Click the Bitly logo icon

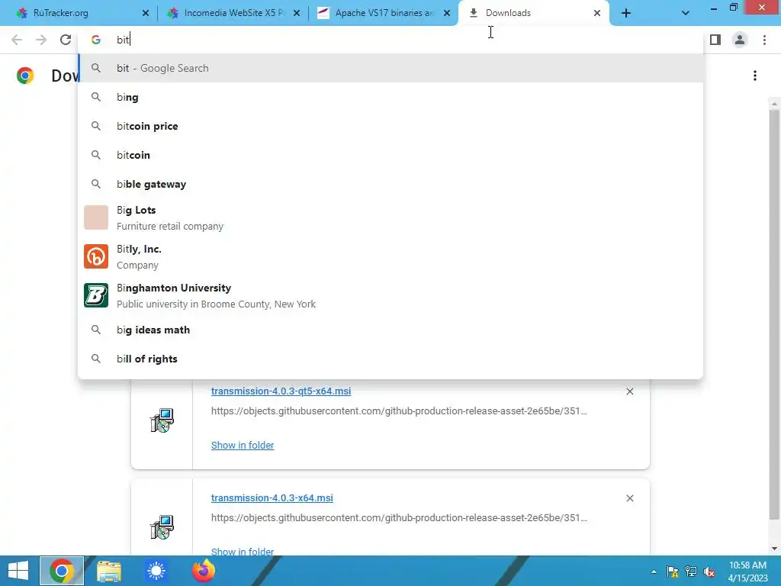click(x=96, y=256)
